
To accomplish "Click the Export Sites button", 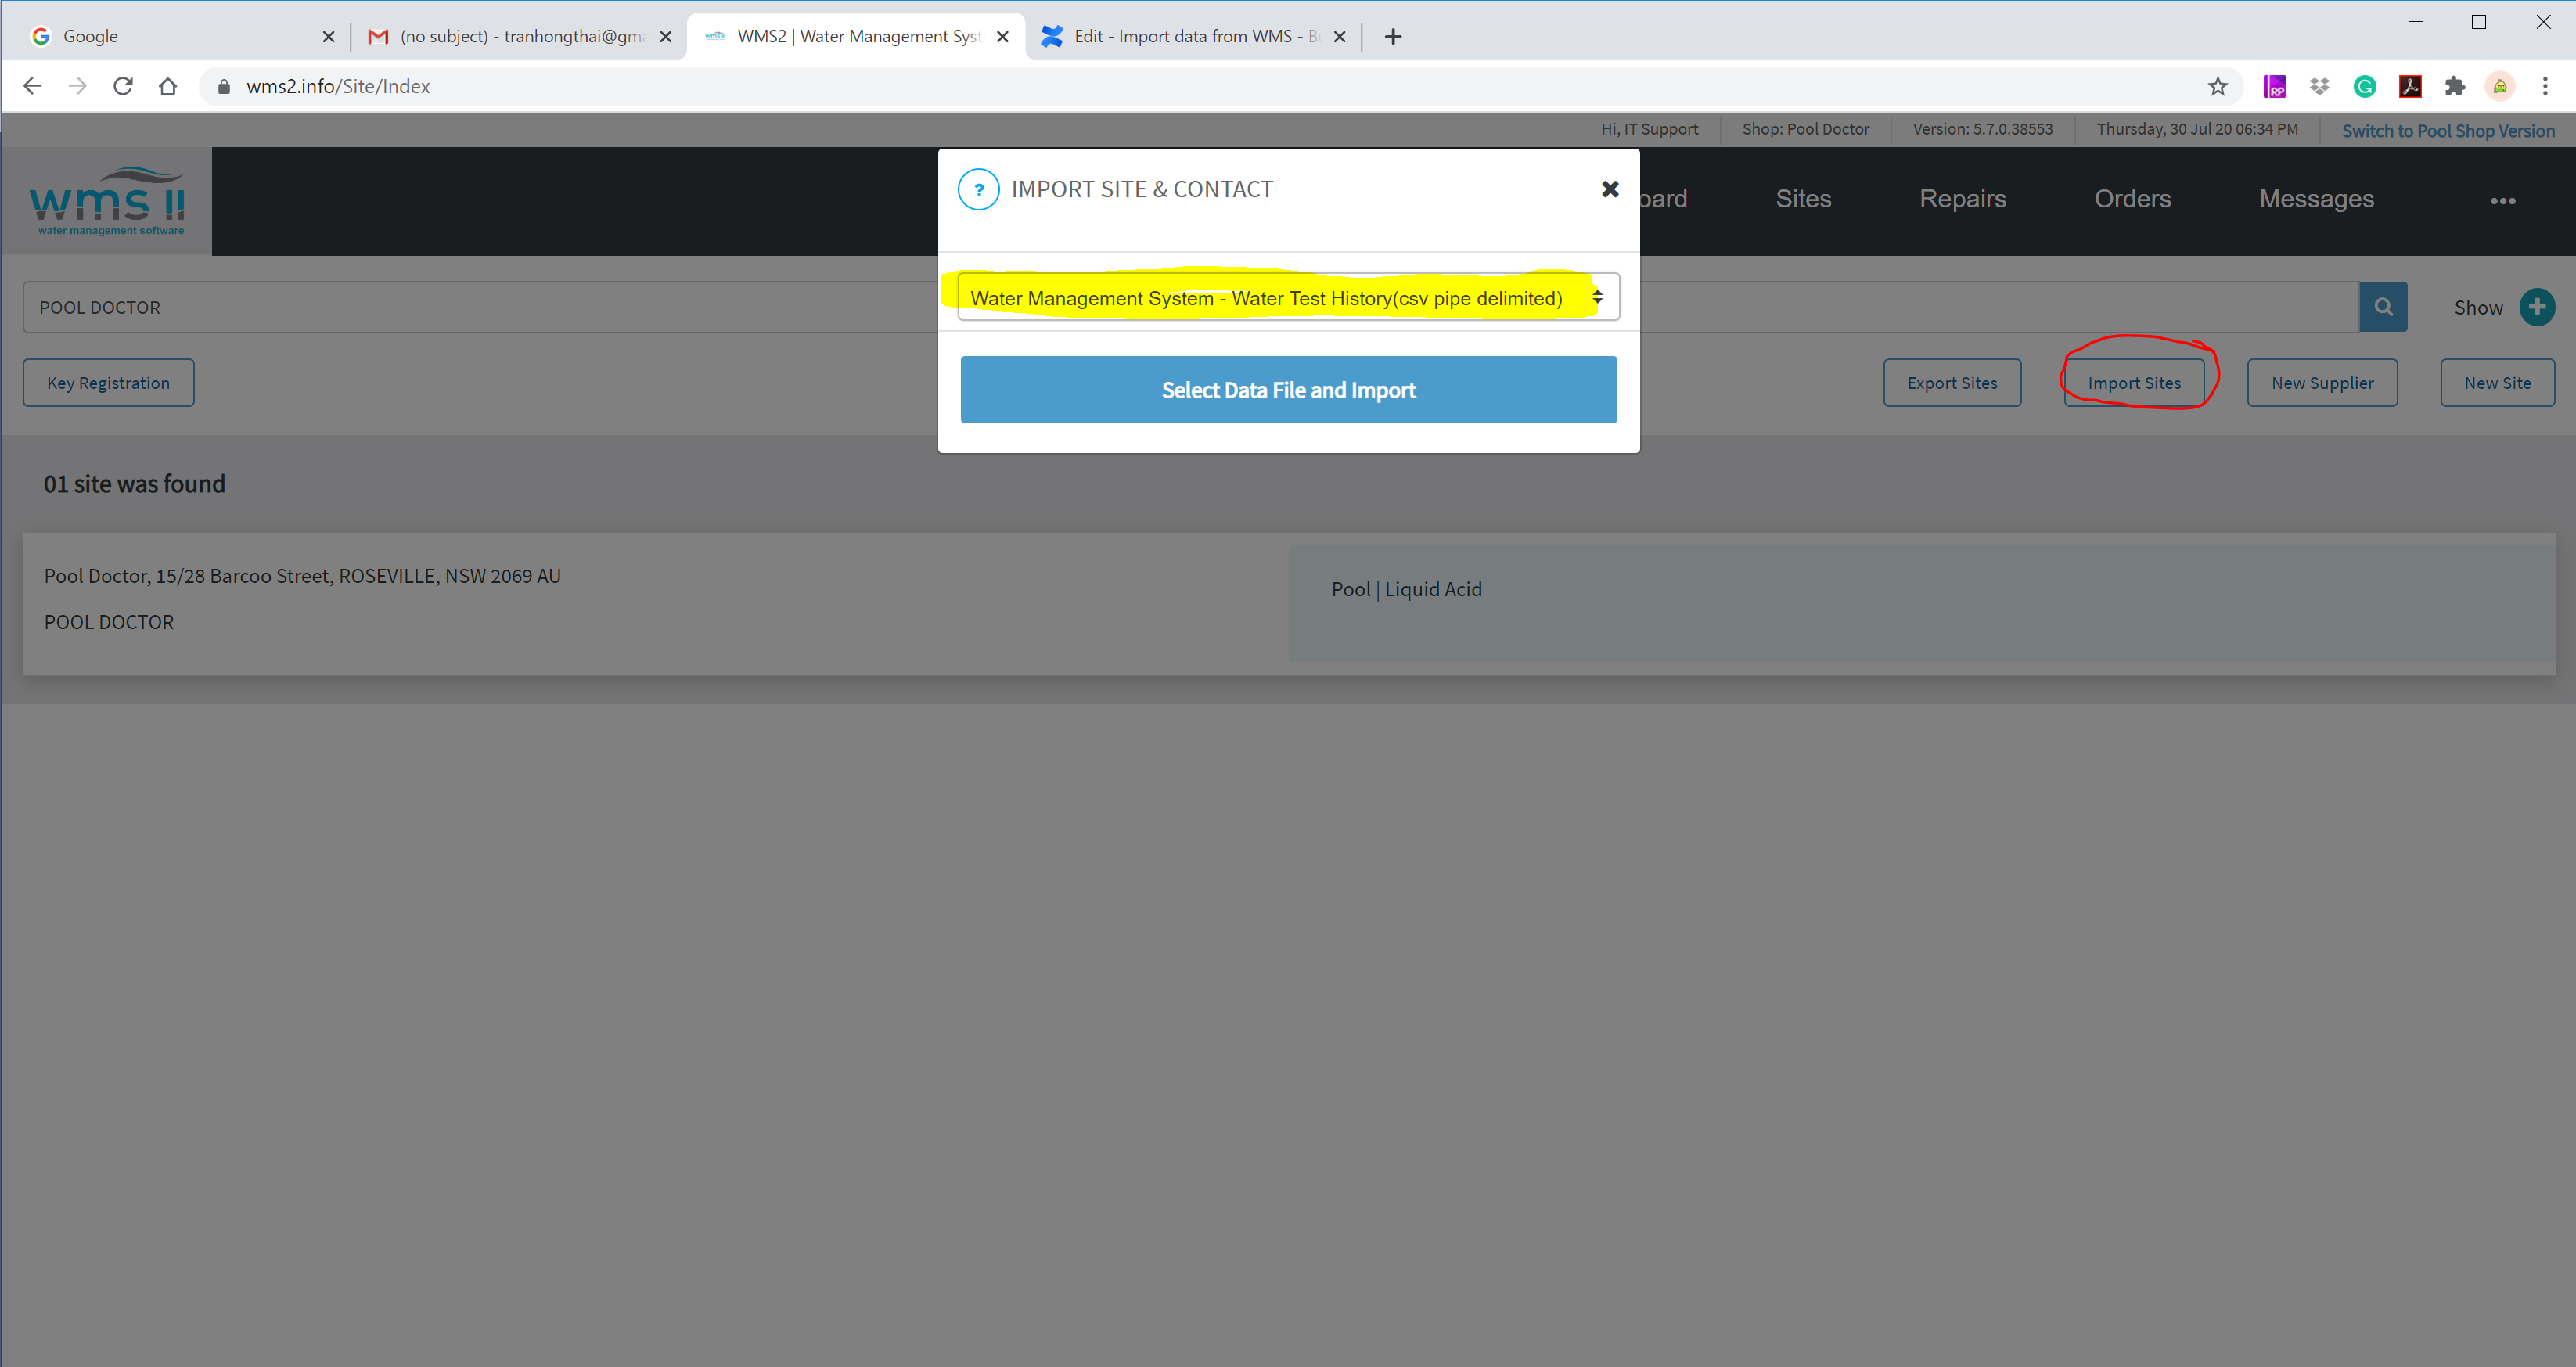I will tap(1952, 383).
